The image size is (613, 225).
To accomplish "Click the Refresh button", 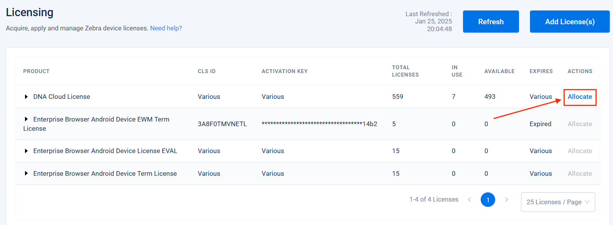I will 491,22.
